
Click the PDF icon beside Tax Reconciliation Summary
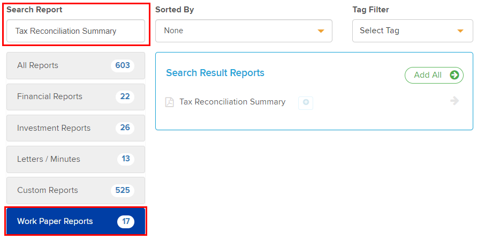(170, 102)
